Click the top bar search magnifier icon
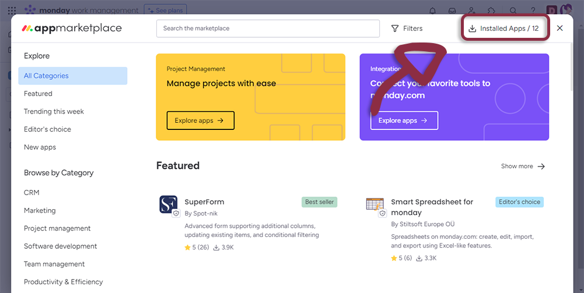Screen dimensions: 584x293 click(513, 10)
